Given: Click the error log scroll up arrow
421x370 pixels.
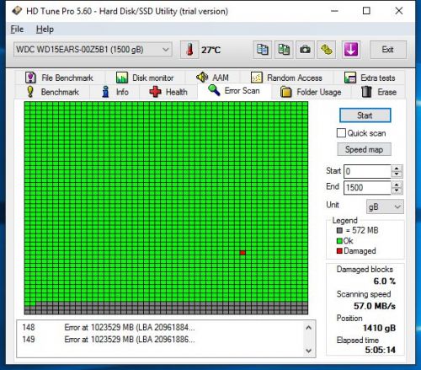Looking at the screenshot, I should coord(308,328).
